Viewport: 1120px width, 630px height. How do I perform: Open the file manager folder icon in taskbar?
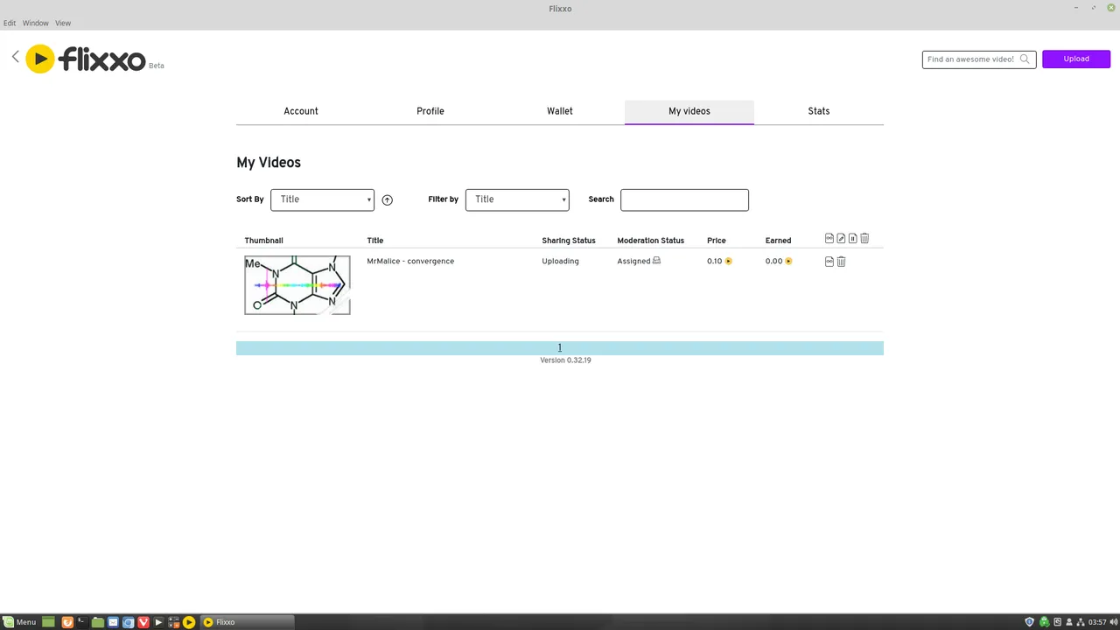98,622
